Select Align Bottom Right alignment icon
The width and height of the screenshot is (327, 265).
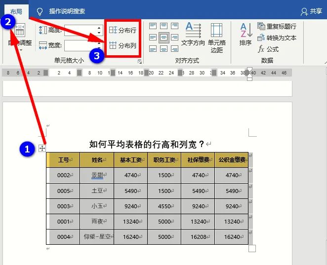point(174,49)
